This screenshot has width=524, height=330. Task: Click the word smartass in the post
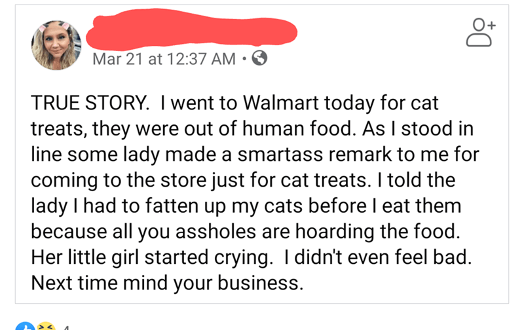pyautogui.click(x=280, y=154)
